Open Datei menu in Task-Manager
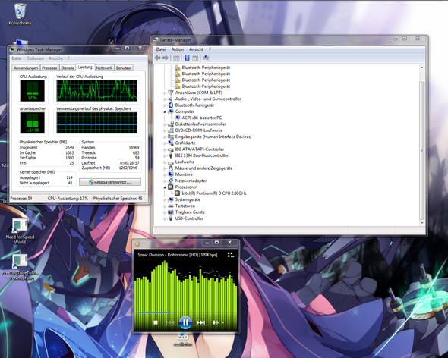Image resolution: width=448 pixels, height=358 pixels. pos(17,58)
